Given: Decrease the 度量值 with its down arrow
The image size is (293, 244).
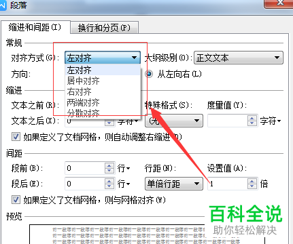Looking at the screenshot, I should coord(252,123).
